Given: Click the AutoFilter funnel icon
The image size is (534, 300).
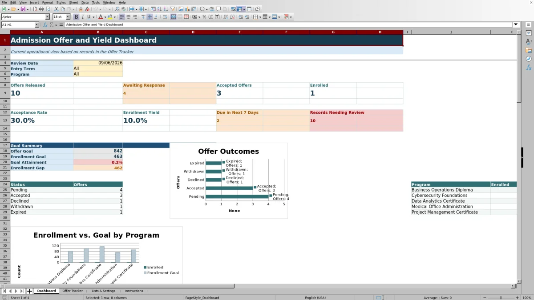Looking at the screenshot, I should click(172, 9).
